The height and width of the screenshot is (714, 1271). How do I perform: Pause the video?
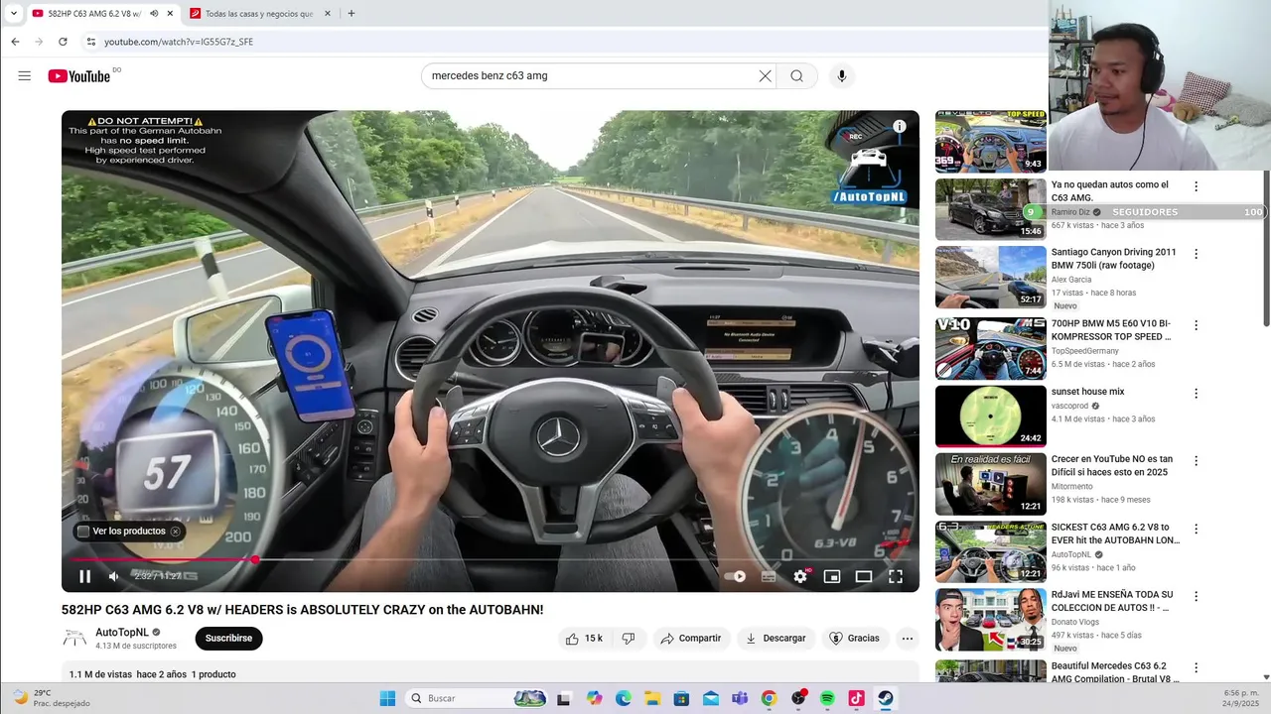84,576
